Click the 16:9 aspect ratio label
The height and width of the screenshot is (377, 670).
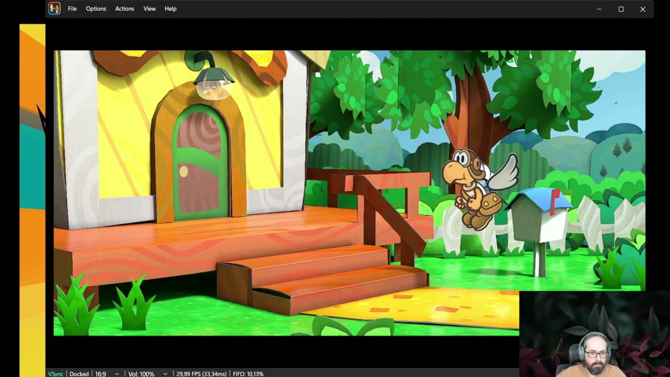coord(100,374)
